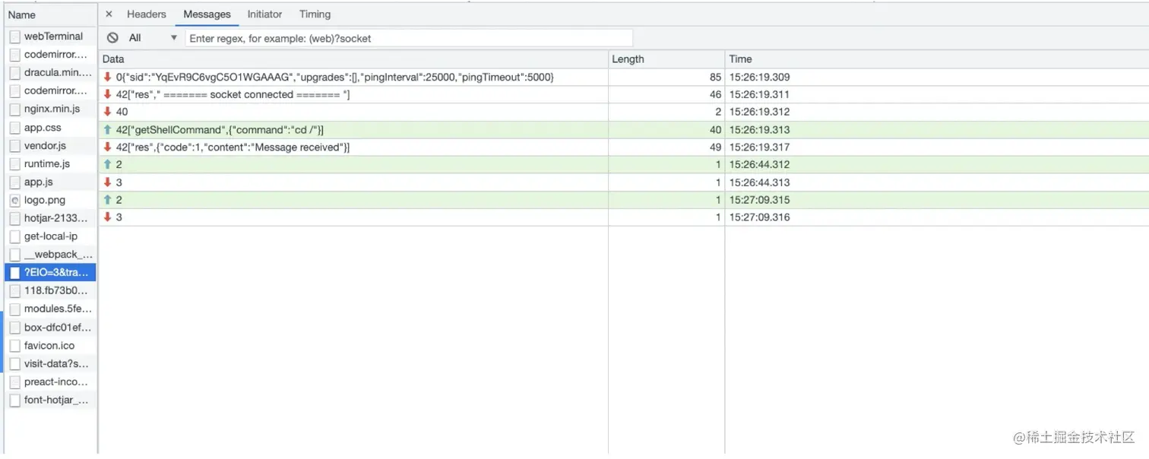Switch to the Timing tab
The image size is (1149, 459).
pyautogui.click(x=315, y=14)
